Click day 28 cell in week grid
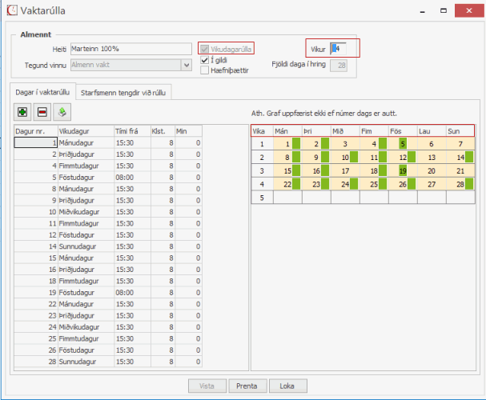The image size is (486, 400). point(460,185)
